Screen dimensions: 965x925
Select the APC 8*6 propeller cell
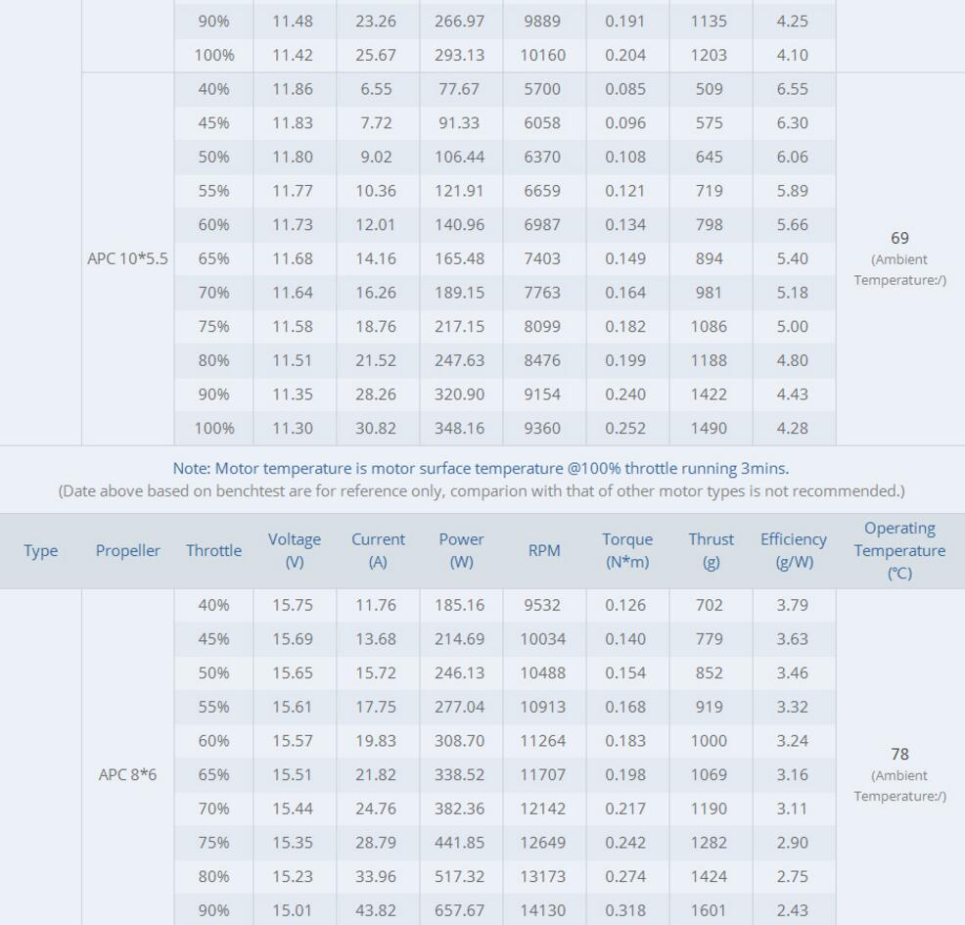pos(129,775)
